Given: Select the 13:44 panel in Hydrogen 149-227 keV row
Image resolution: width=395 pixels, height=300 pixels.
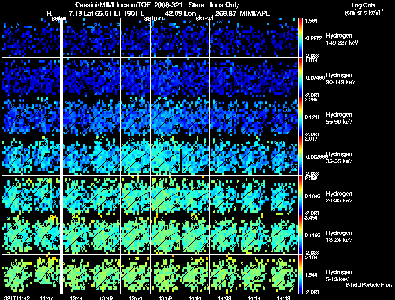Looking at the screenshot, I should pos(77,38).
